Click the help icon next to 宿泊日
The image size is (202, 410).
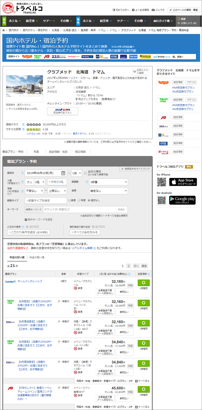coord(22,173)
